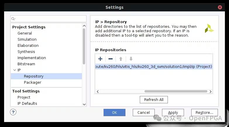
Task: Click the settings search field
Action: [48, 19]
